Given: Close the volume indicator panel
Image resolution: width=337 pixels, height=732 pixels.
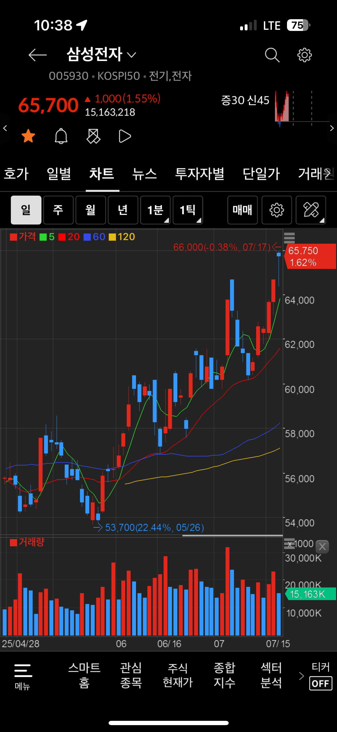Looking at the screenshot, I should click(322, 547).
